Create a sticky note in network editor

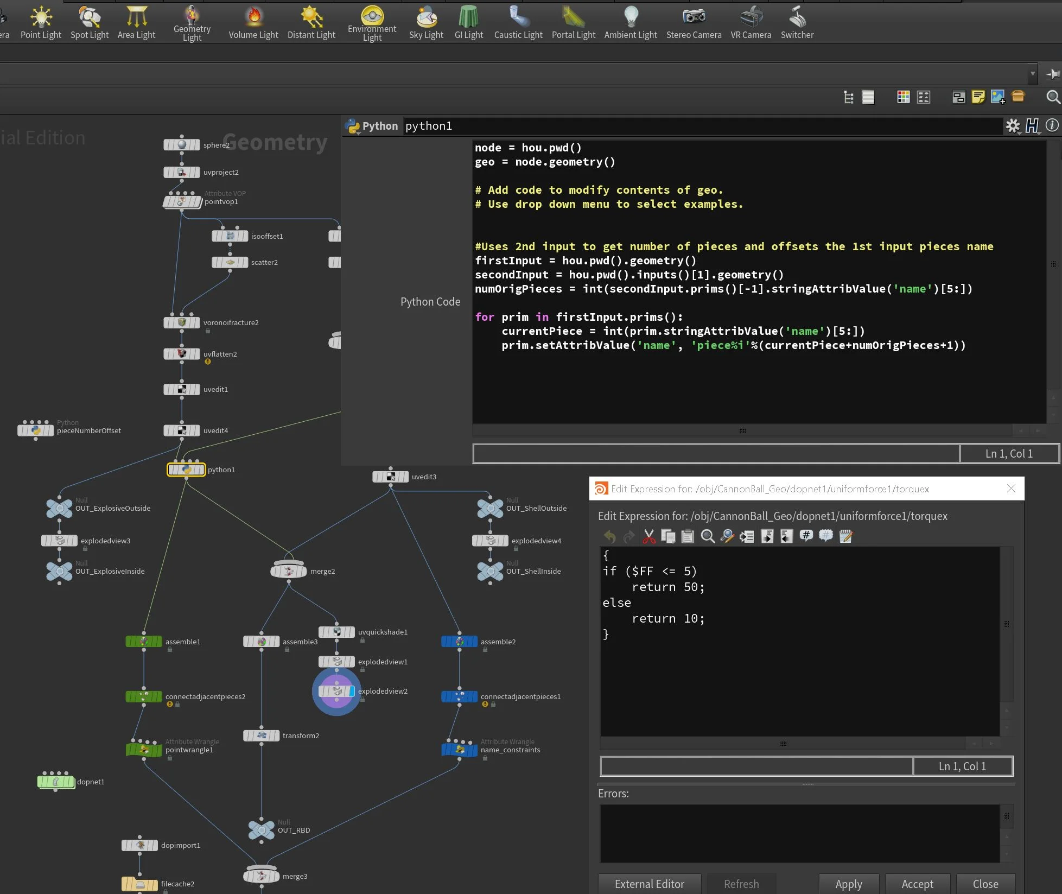pos(978,97)
